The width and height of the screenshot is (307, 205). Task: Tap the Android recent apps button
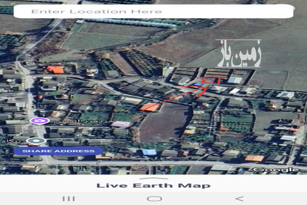pos(69,198)
